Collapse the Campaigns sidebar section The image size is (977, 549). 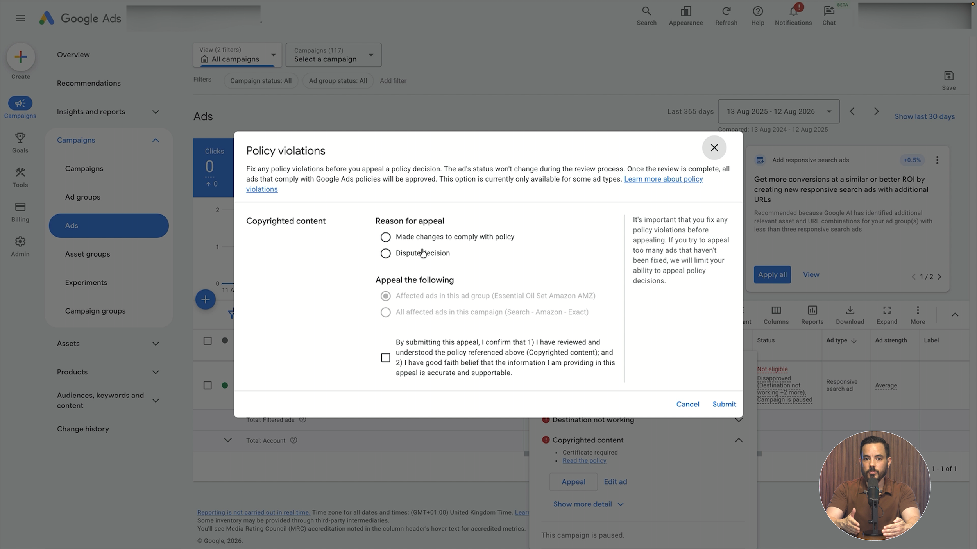156,140
